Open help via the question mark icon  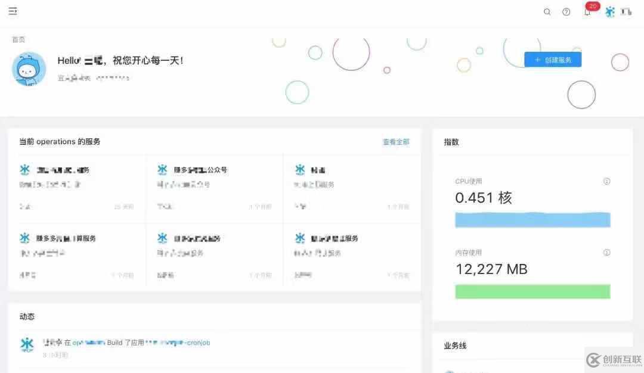[x=566, y=12]
